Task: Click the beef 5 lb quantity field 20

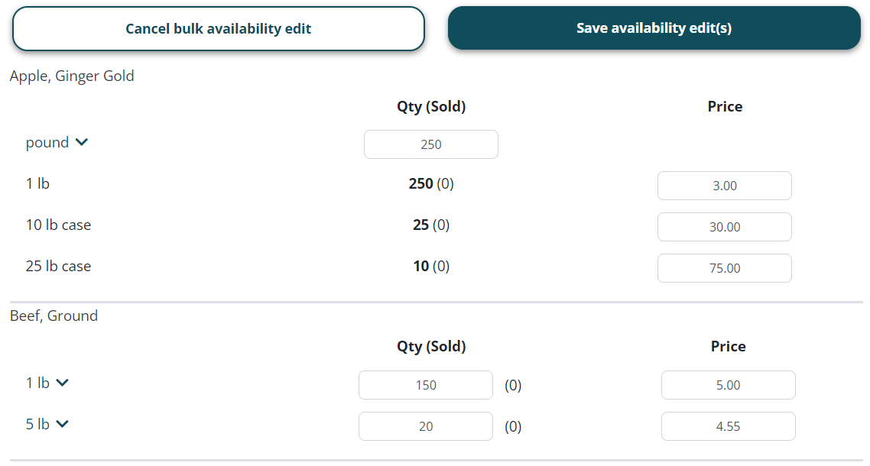Action: [x=425, y=426]
